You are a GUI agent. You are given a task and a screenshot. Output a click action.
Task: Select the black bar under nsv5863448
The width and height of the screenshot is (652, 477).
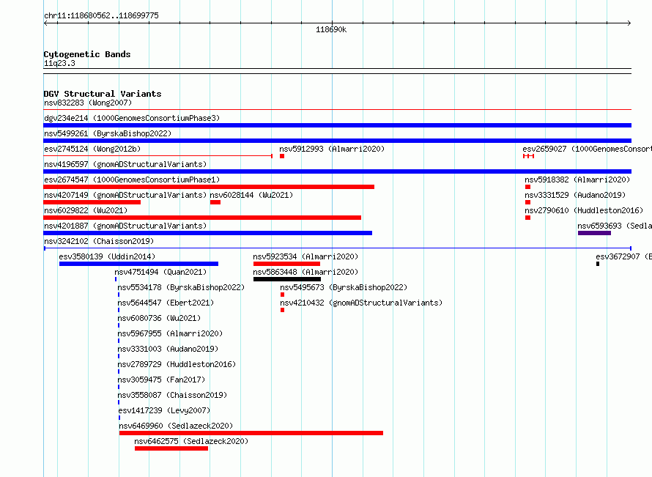click(x=287, y=279)
